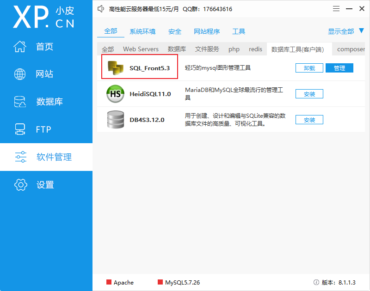Switch to 工具 tab
This screenshot has height=291, width=370.
coord(239,31)
